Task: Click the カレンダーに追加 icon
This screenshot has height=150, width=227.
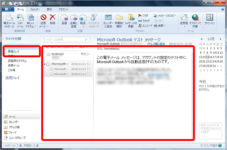Action: (x=108, y=18)
